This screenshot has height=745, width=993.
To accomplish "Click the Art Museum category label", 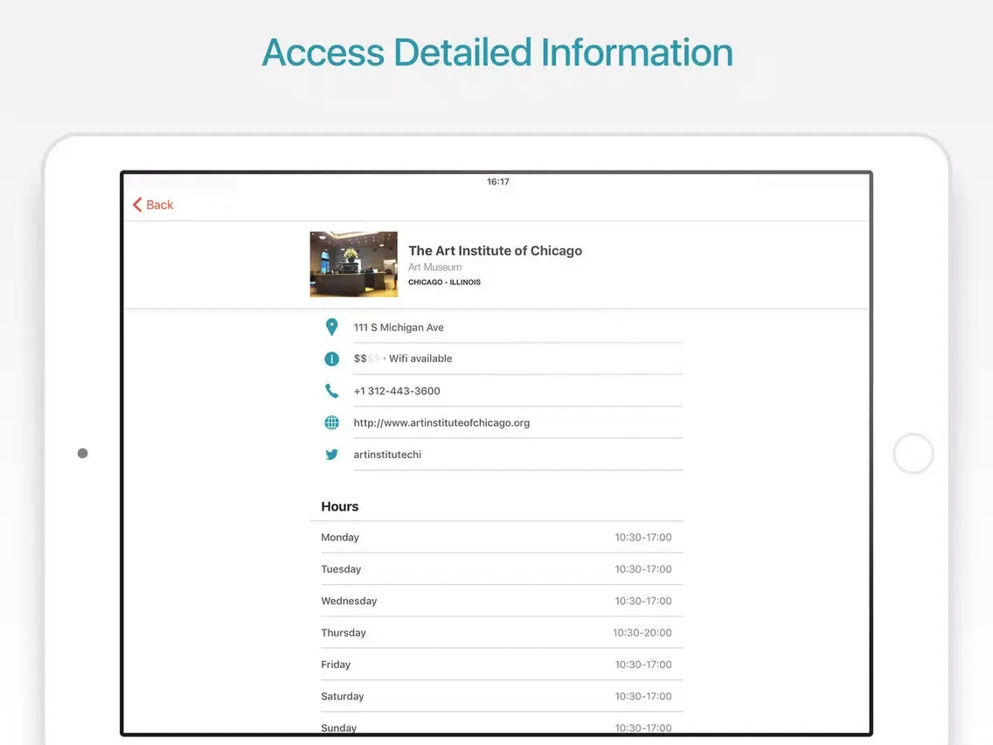I will [x=434, y=268].
